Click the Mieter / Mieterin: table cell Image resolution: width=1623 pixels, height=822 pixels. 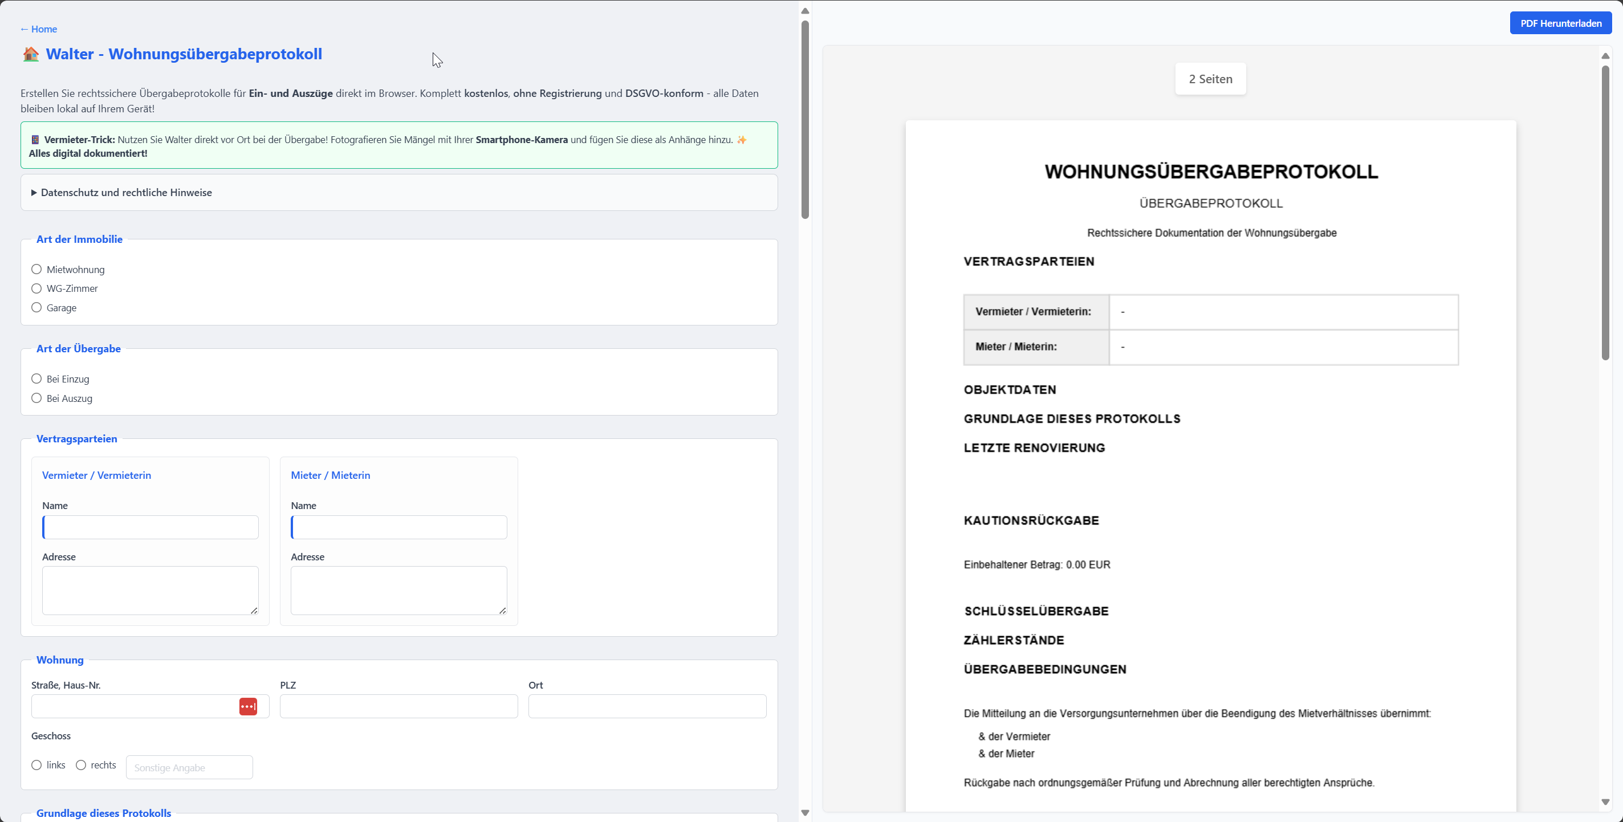pos(1036,347)
